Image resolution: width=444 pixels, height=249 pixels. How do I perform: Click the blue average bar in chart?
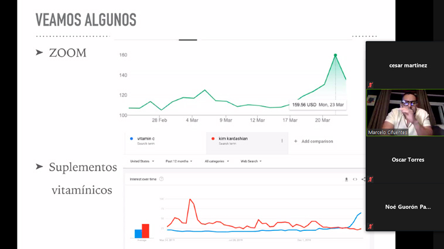(138, 234)
